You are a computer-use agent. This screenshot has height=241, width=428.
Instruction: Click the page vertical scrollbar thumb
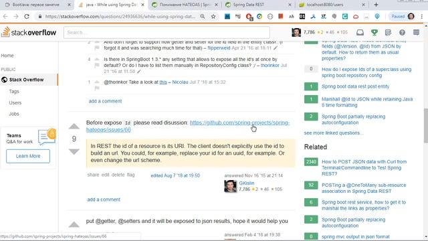(425, 125)
